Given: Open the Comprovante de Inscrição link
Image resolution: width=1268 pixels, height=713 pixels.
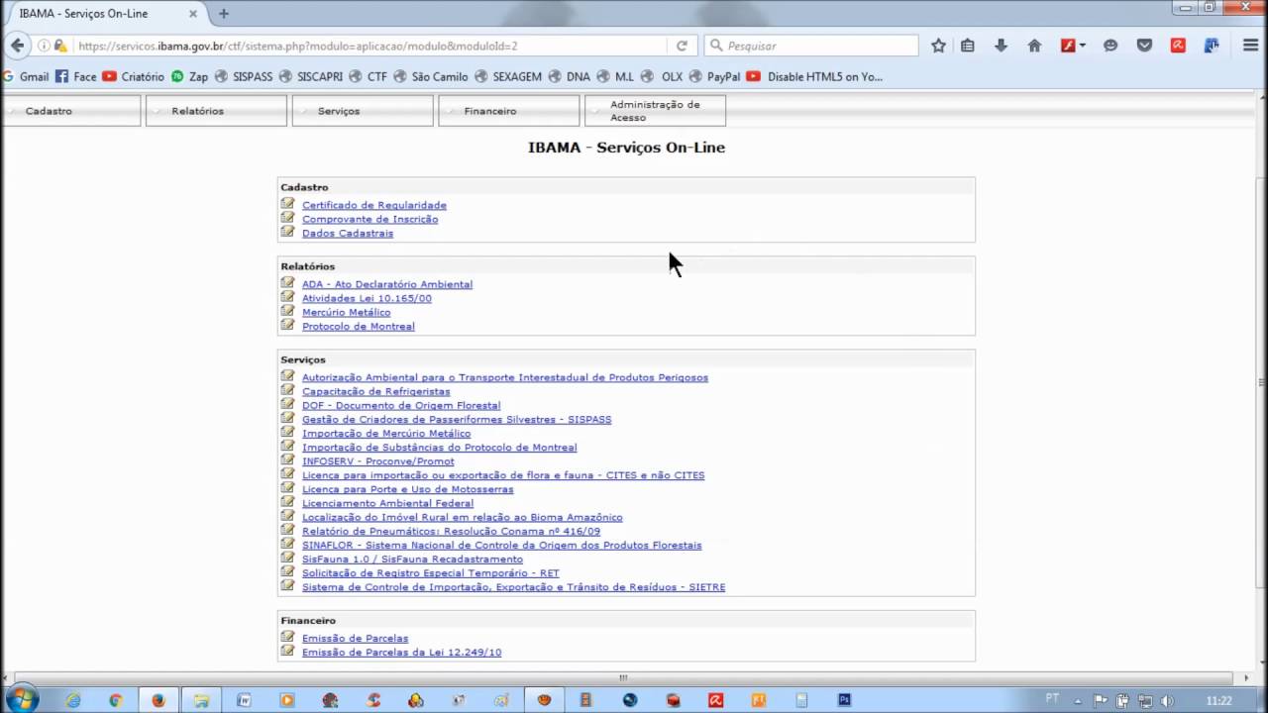Looking at the screenshot, I should pos(370,219).
